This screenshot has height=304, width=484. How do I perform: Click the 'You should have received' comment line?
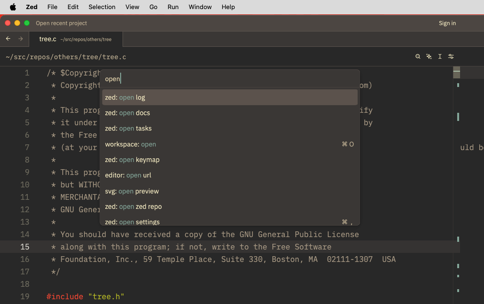tap(205, 235)
